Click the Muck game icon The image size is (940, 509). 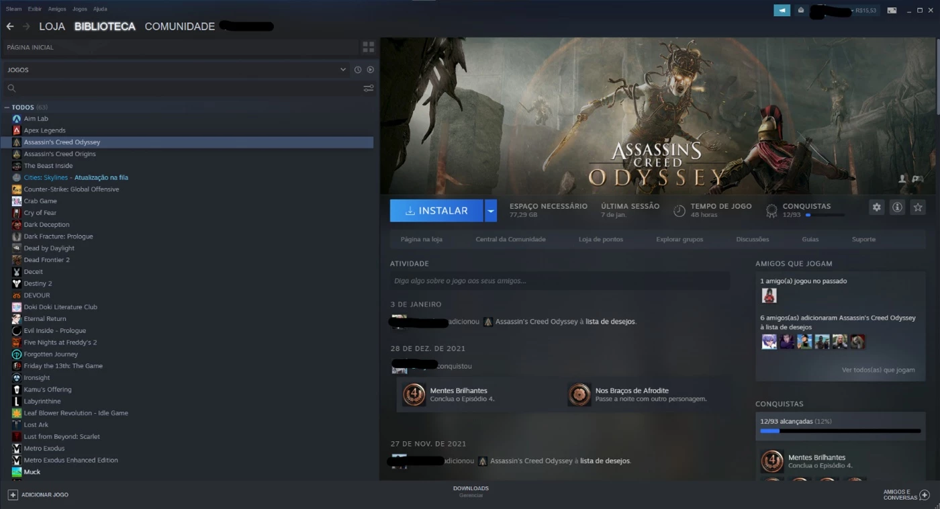click(x=17, y=472)
